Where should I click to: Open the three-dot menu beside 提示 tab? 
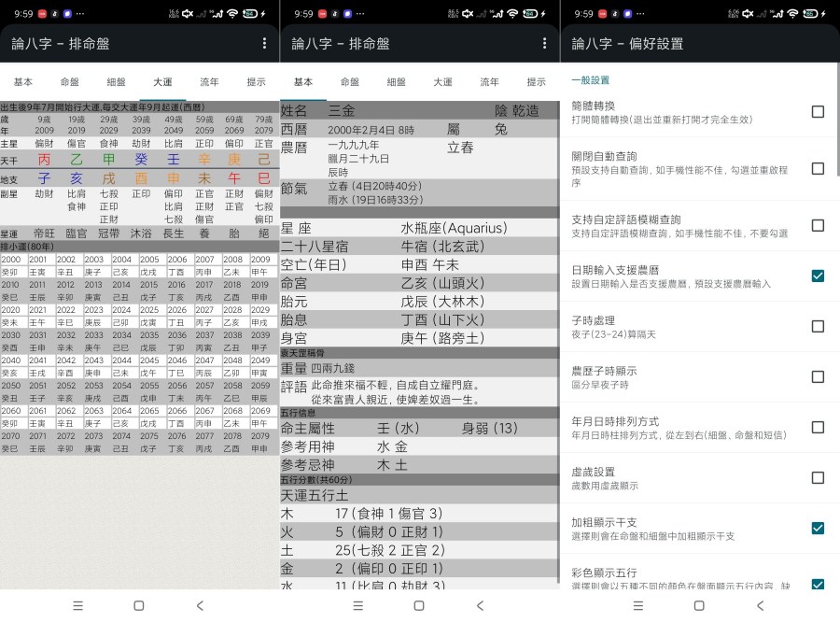[x=546, y=43]
